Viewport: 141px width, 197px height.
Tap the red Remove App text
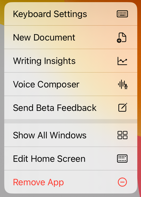(39, 182)
